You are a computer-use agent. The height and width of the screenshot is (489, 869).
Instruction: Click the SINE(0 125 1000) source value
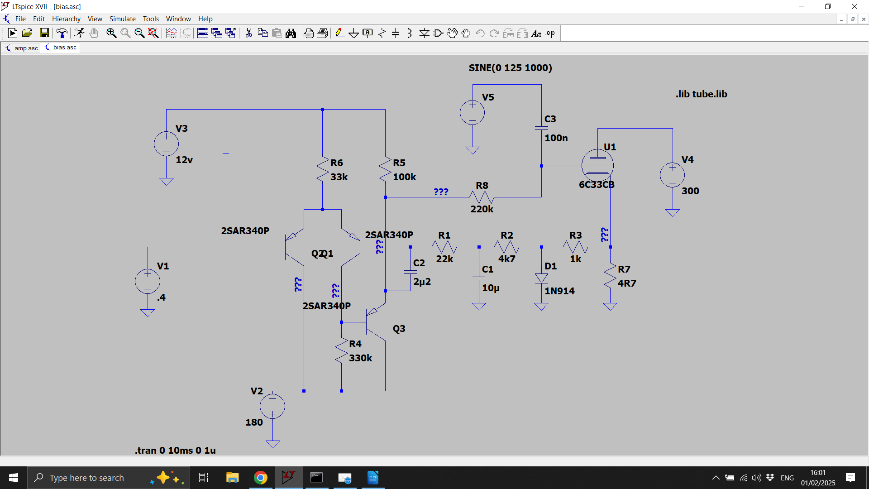pos(510,67)
